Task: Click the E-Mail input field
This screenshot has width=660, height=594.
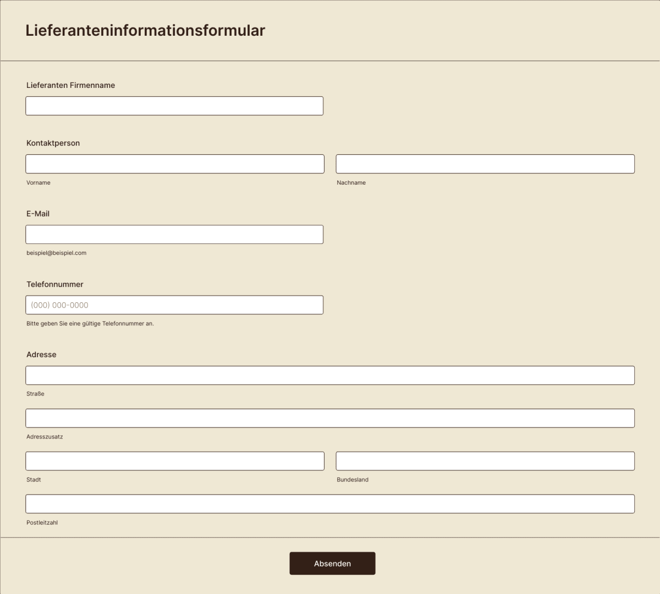Action: click(174, 234)
